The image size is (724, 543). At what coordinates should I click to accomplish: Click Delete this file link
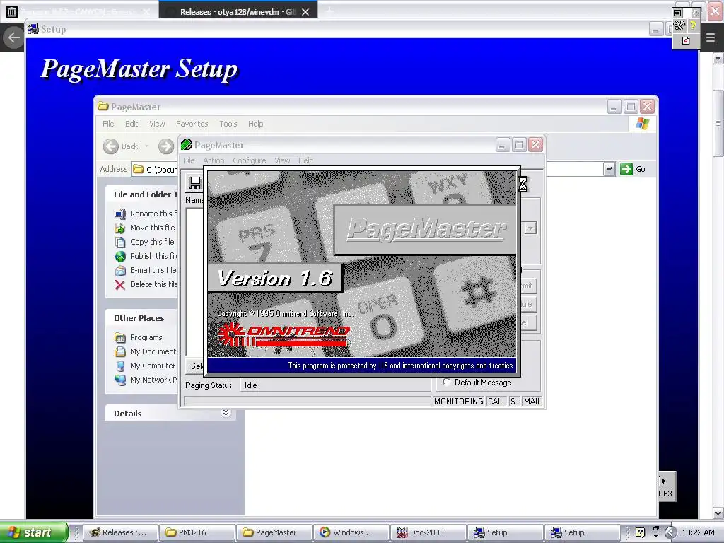pyautogui.click(x=153, y=284)
